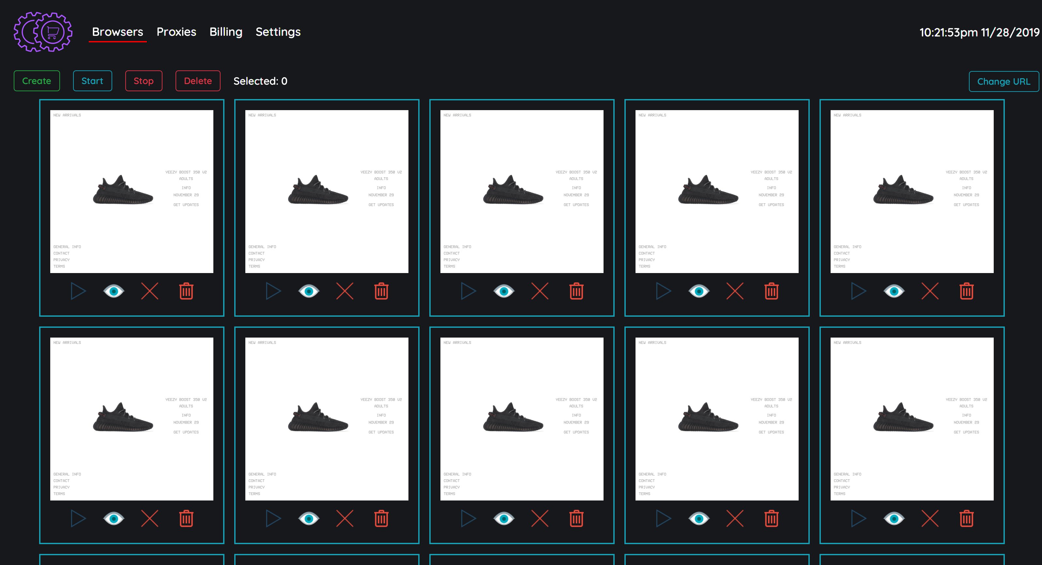This screenshot has height=565, width=1042.
Task: Stop the first second-row browser with red X
Action: [150, 518]
